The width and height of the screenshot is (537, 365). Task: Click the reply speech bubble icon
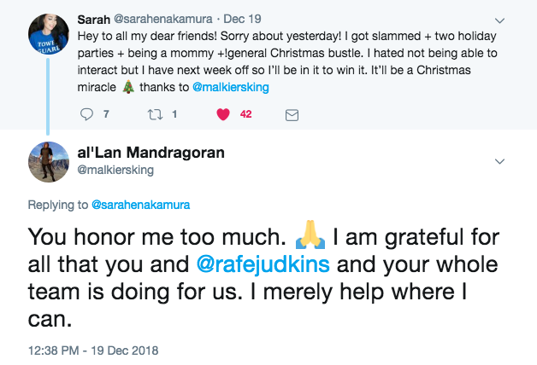(x=87, y=113)
